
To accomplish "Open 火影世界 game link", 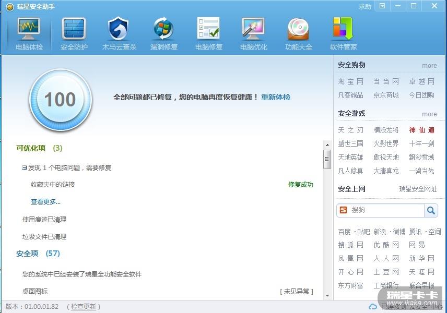I will pyautogui.click(x=386, y=143).
